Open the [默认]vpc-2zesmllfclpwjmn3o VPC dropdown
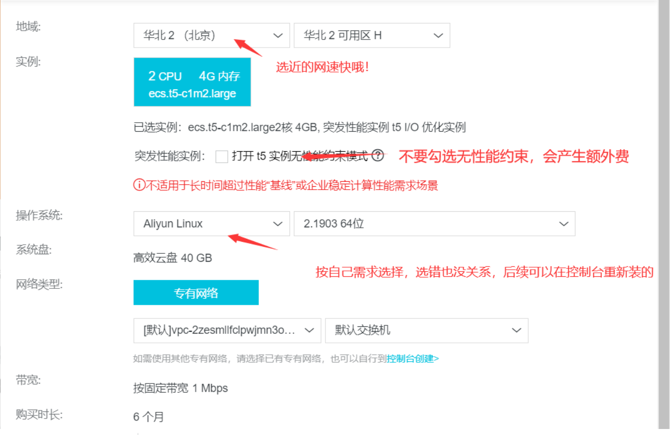The width and height of the screenshot is (670, 435). (x=227, y=330)
